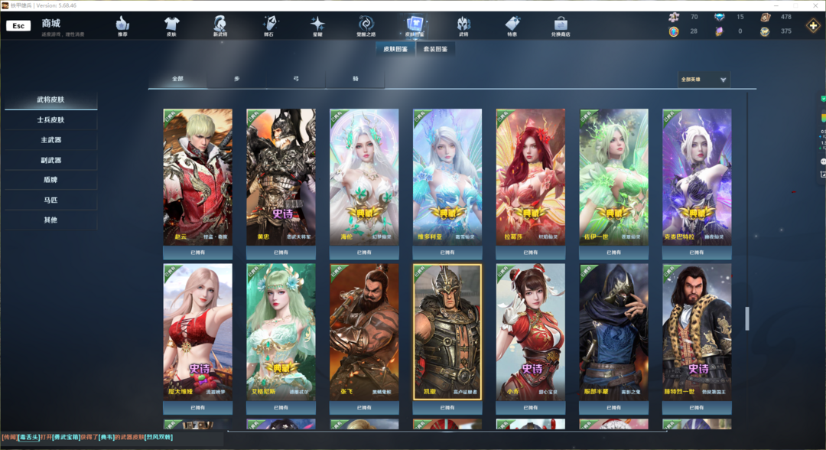Open the 推荐 (Recommended) shop section

(x=123, y=26)
